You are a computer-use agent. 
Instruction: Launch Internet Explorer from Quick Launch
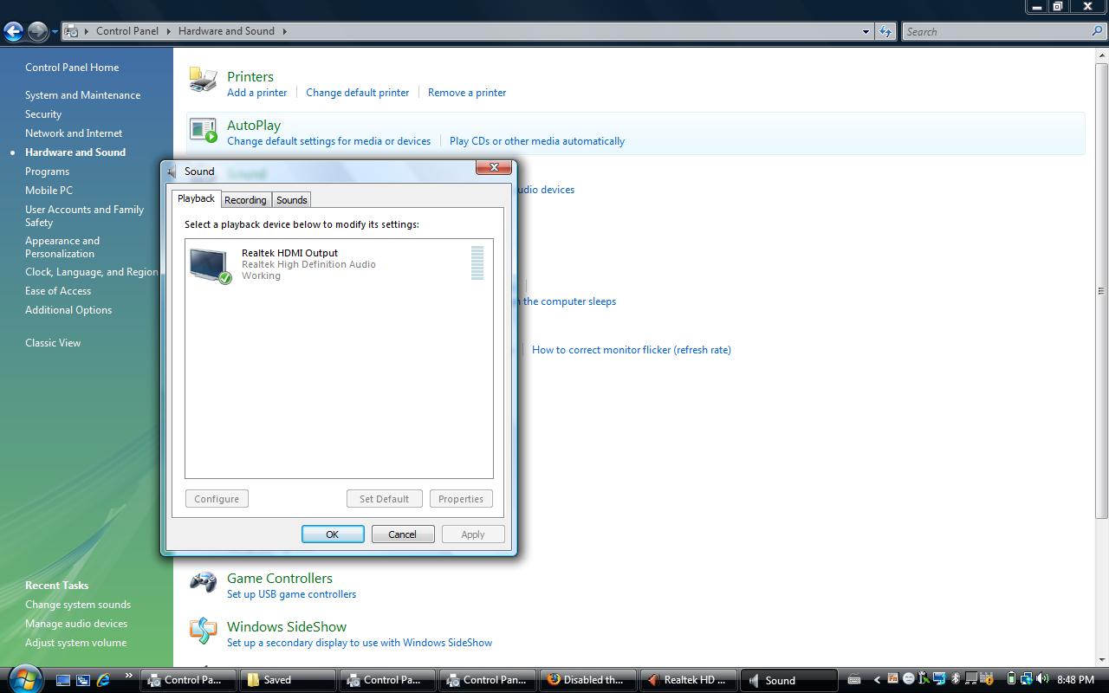click(104, 680)
